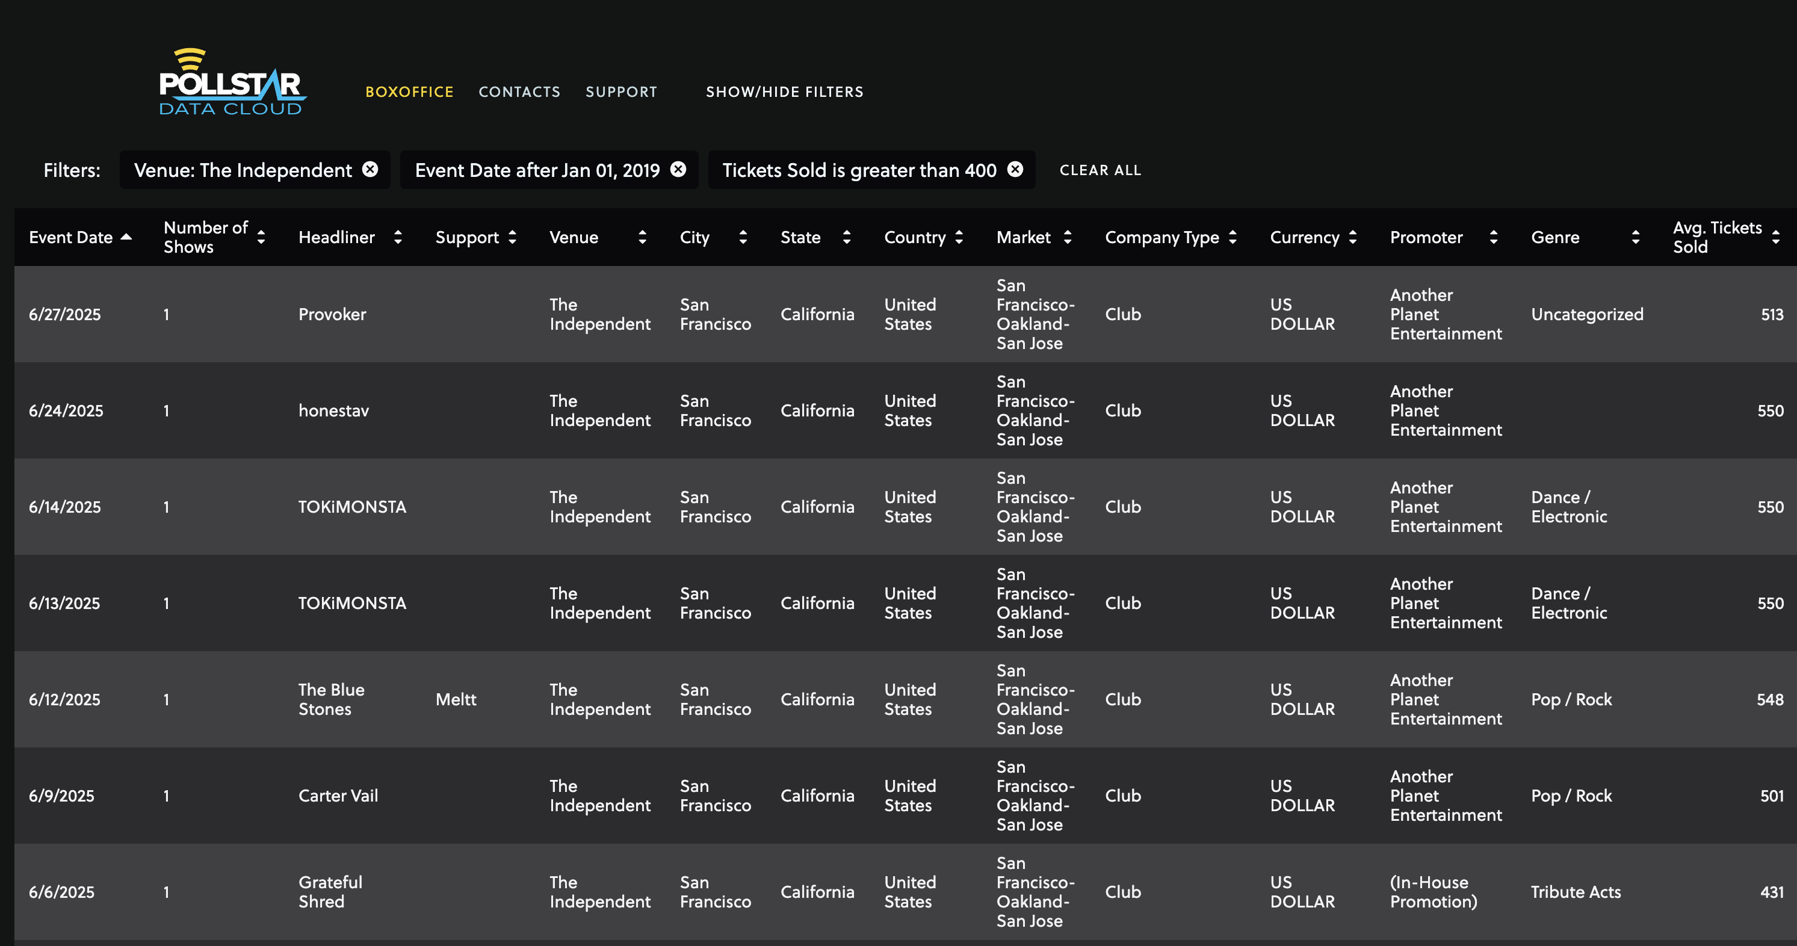
Task: Sort table by Country arrows
Action: pyautogui.click(x=959, y=237)
